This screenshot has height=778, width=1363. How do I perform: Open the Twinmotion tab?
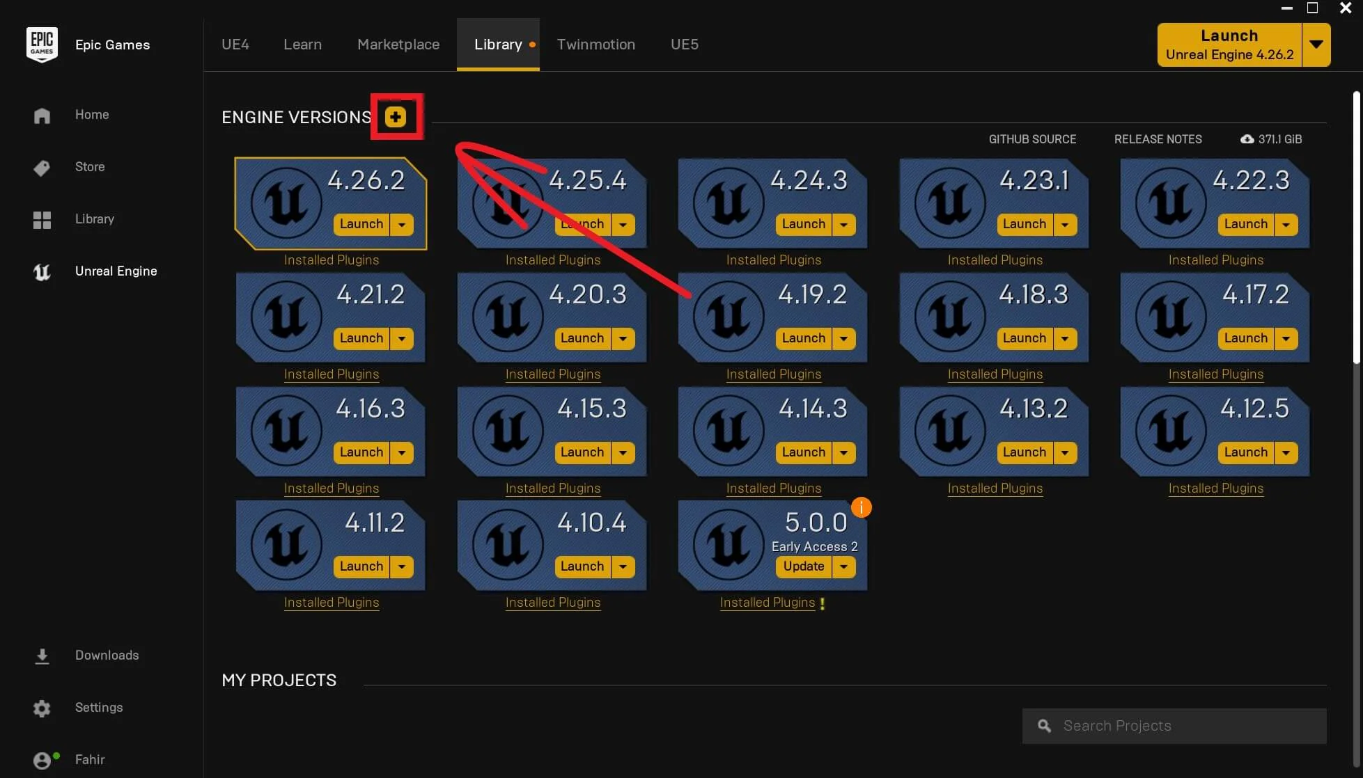tap(596, 45)
